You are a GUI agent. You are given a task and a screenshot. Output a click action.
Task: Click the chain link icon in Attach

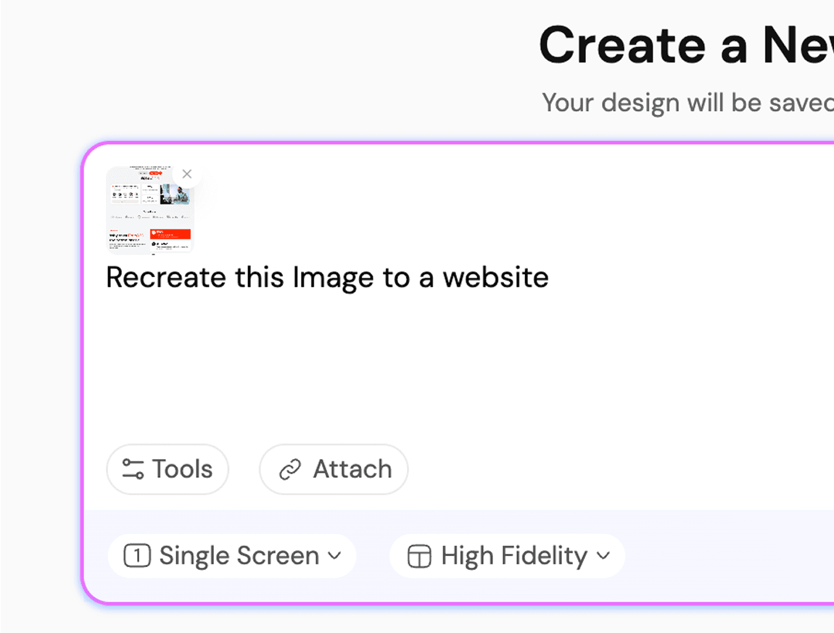pos(290,470)
